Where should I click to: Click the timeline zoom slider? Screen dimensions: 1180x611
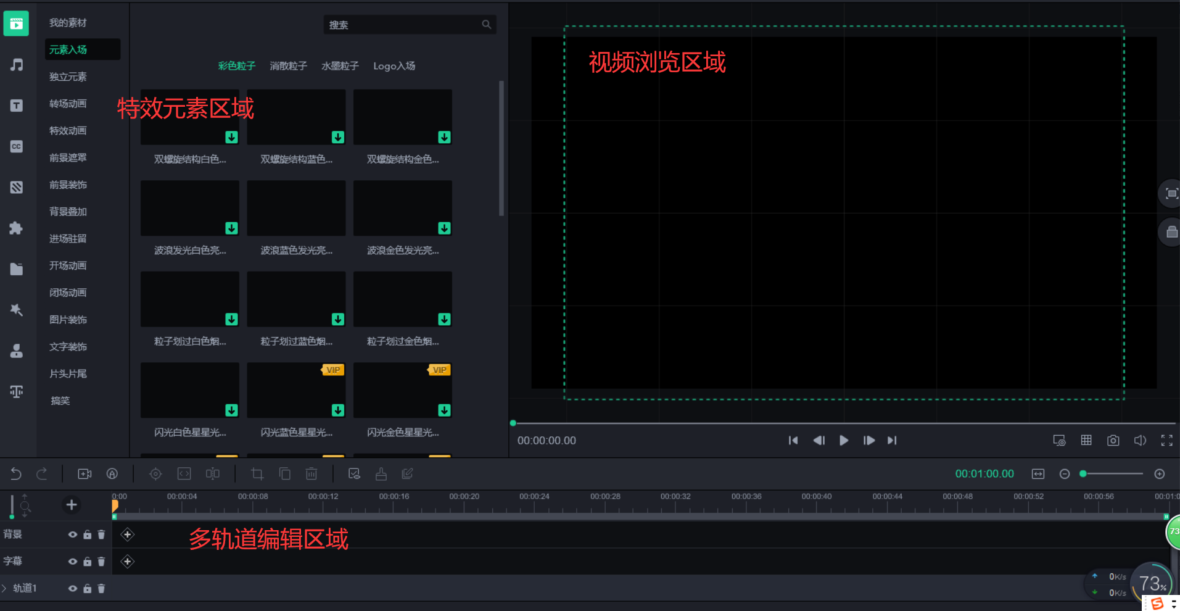pyautogui.click(x=1112, y=474)
